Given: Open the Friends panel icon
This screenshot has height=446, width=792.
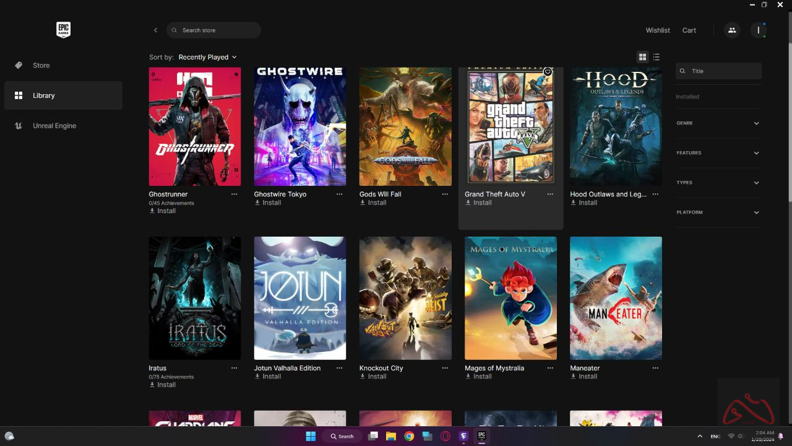Looking at the screenshot, I should pyautogui.click(x=732, y=30).
